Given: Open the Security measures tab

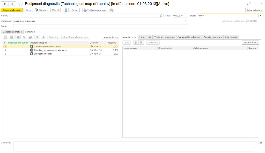Looking at the screenshot, I should [212, 37].
